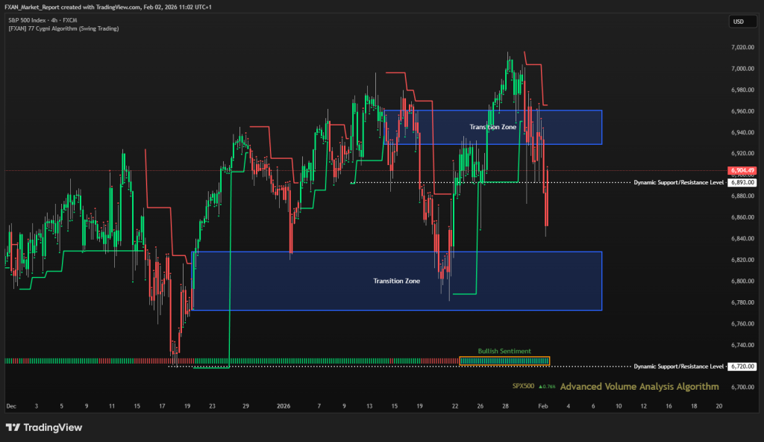
Task: Select the 6,720.00 price level tag
Action: 743,367
